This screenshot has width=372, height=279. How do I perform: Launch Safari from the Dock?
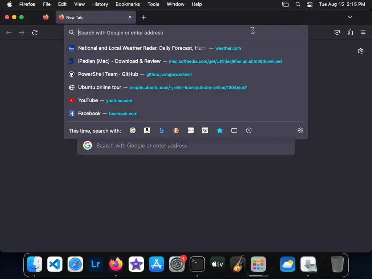coord(75,264)
